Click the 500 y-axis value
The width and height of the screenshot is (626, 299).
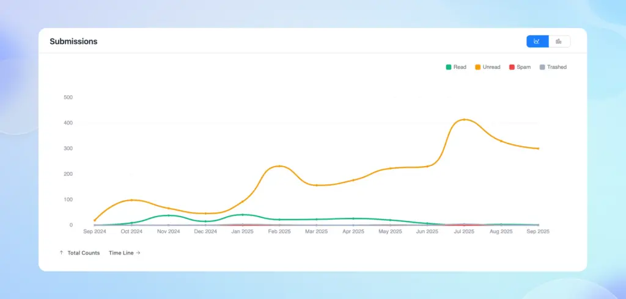coord(68,97)
